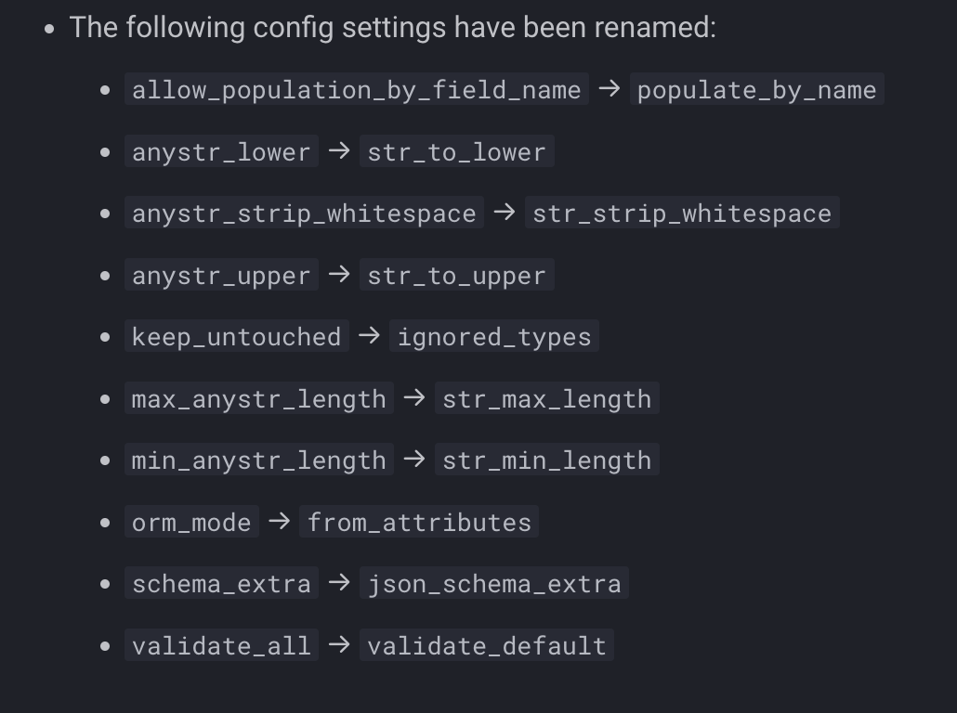Viewport: 957px width, 713px height.
Task: Click the populate_by_name code label
Action: coord(756,90)
